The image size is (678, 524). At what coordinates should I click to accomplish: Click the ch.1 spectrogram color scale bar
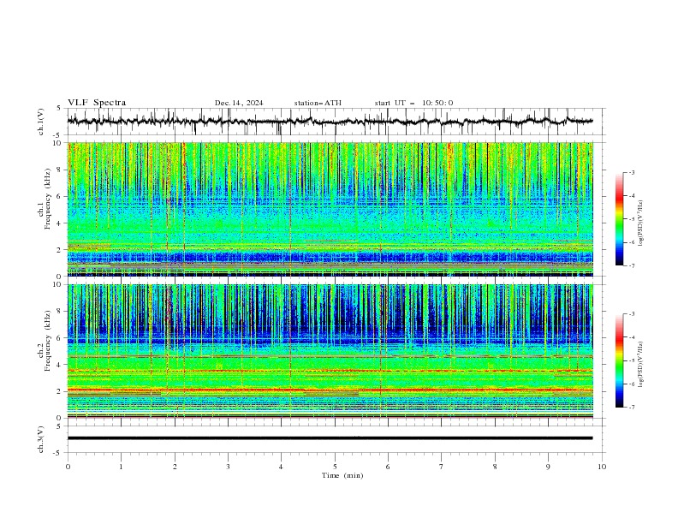click(x=620, y=219)
